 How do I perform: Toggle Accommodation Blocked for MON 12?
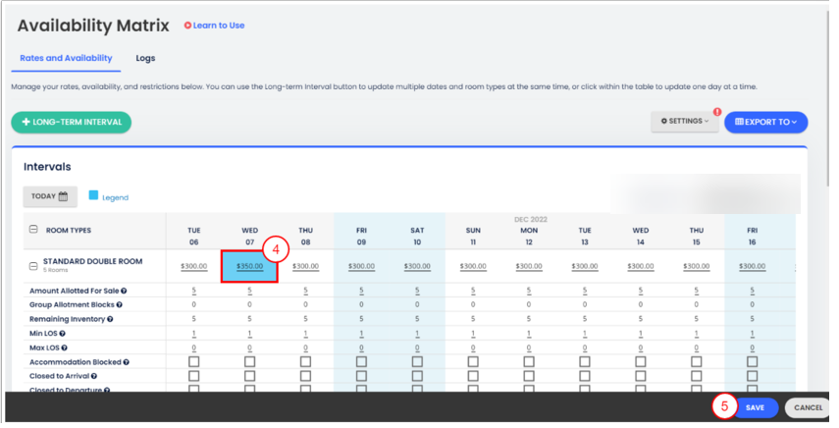(x=529, y=362)
